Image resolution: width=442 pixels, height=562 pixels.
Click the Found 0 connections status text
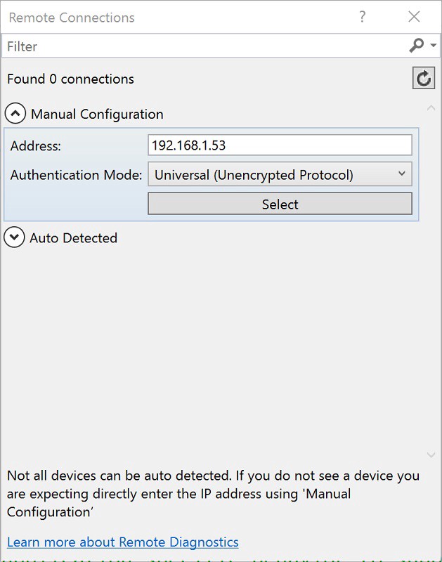[70, 79]
